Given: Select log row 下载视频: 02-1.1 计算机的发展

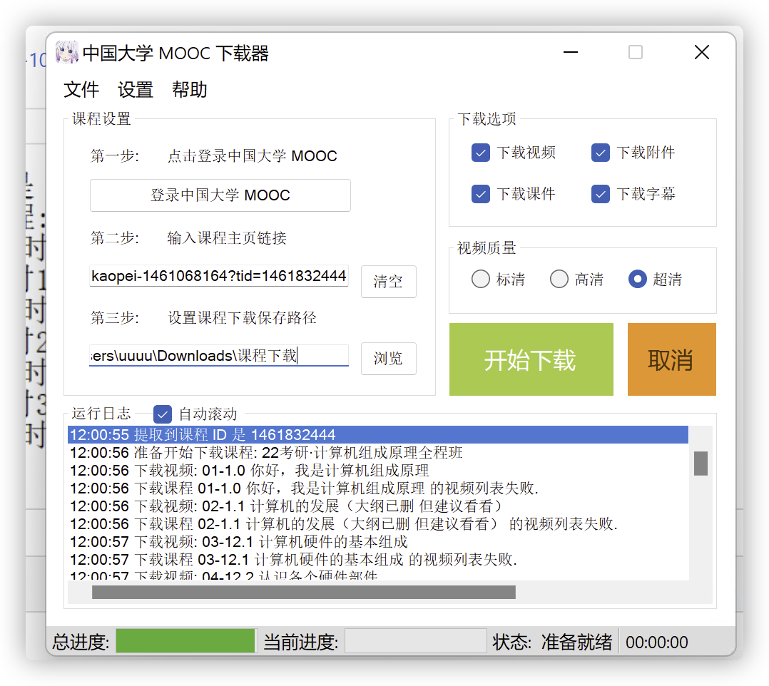Looking at the screenshot, I should coord(377,506).
